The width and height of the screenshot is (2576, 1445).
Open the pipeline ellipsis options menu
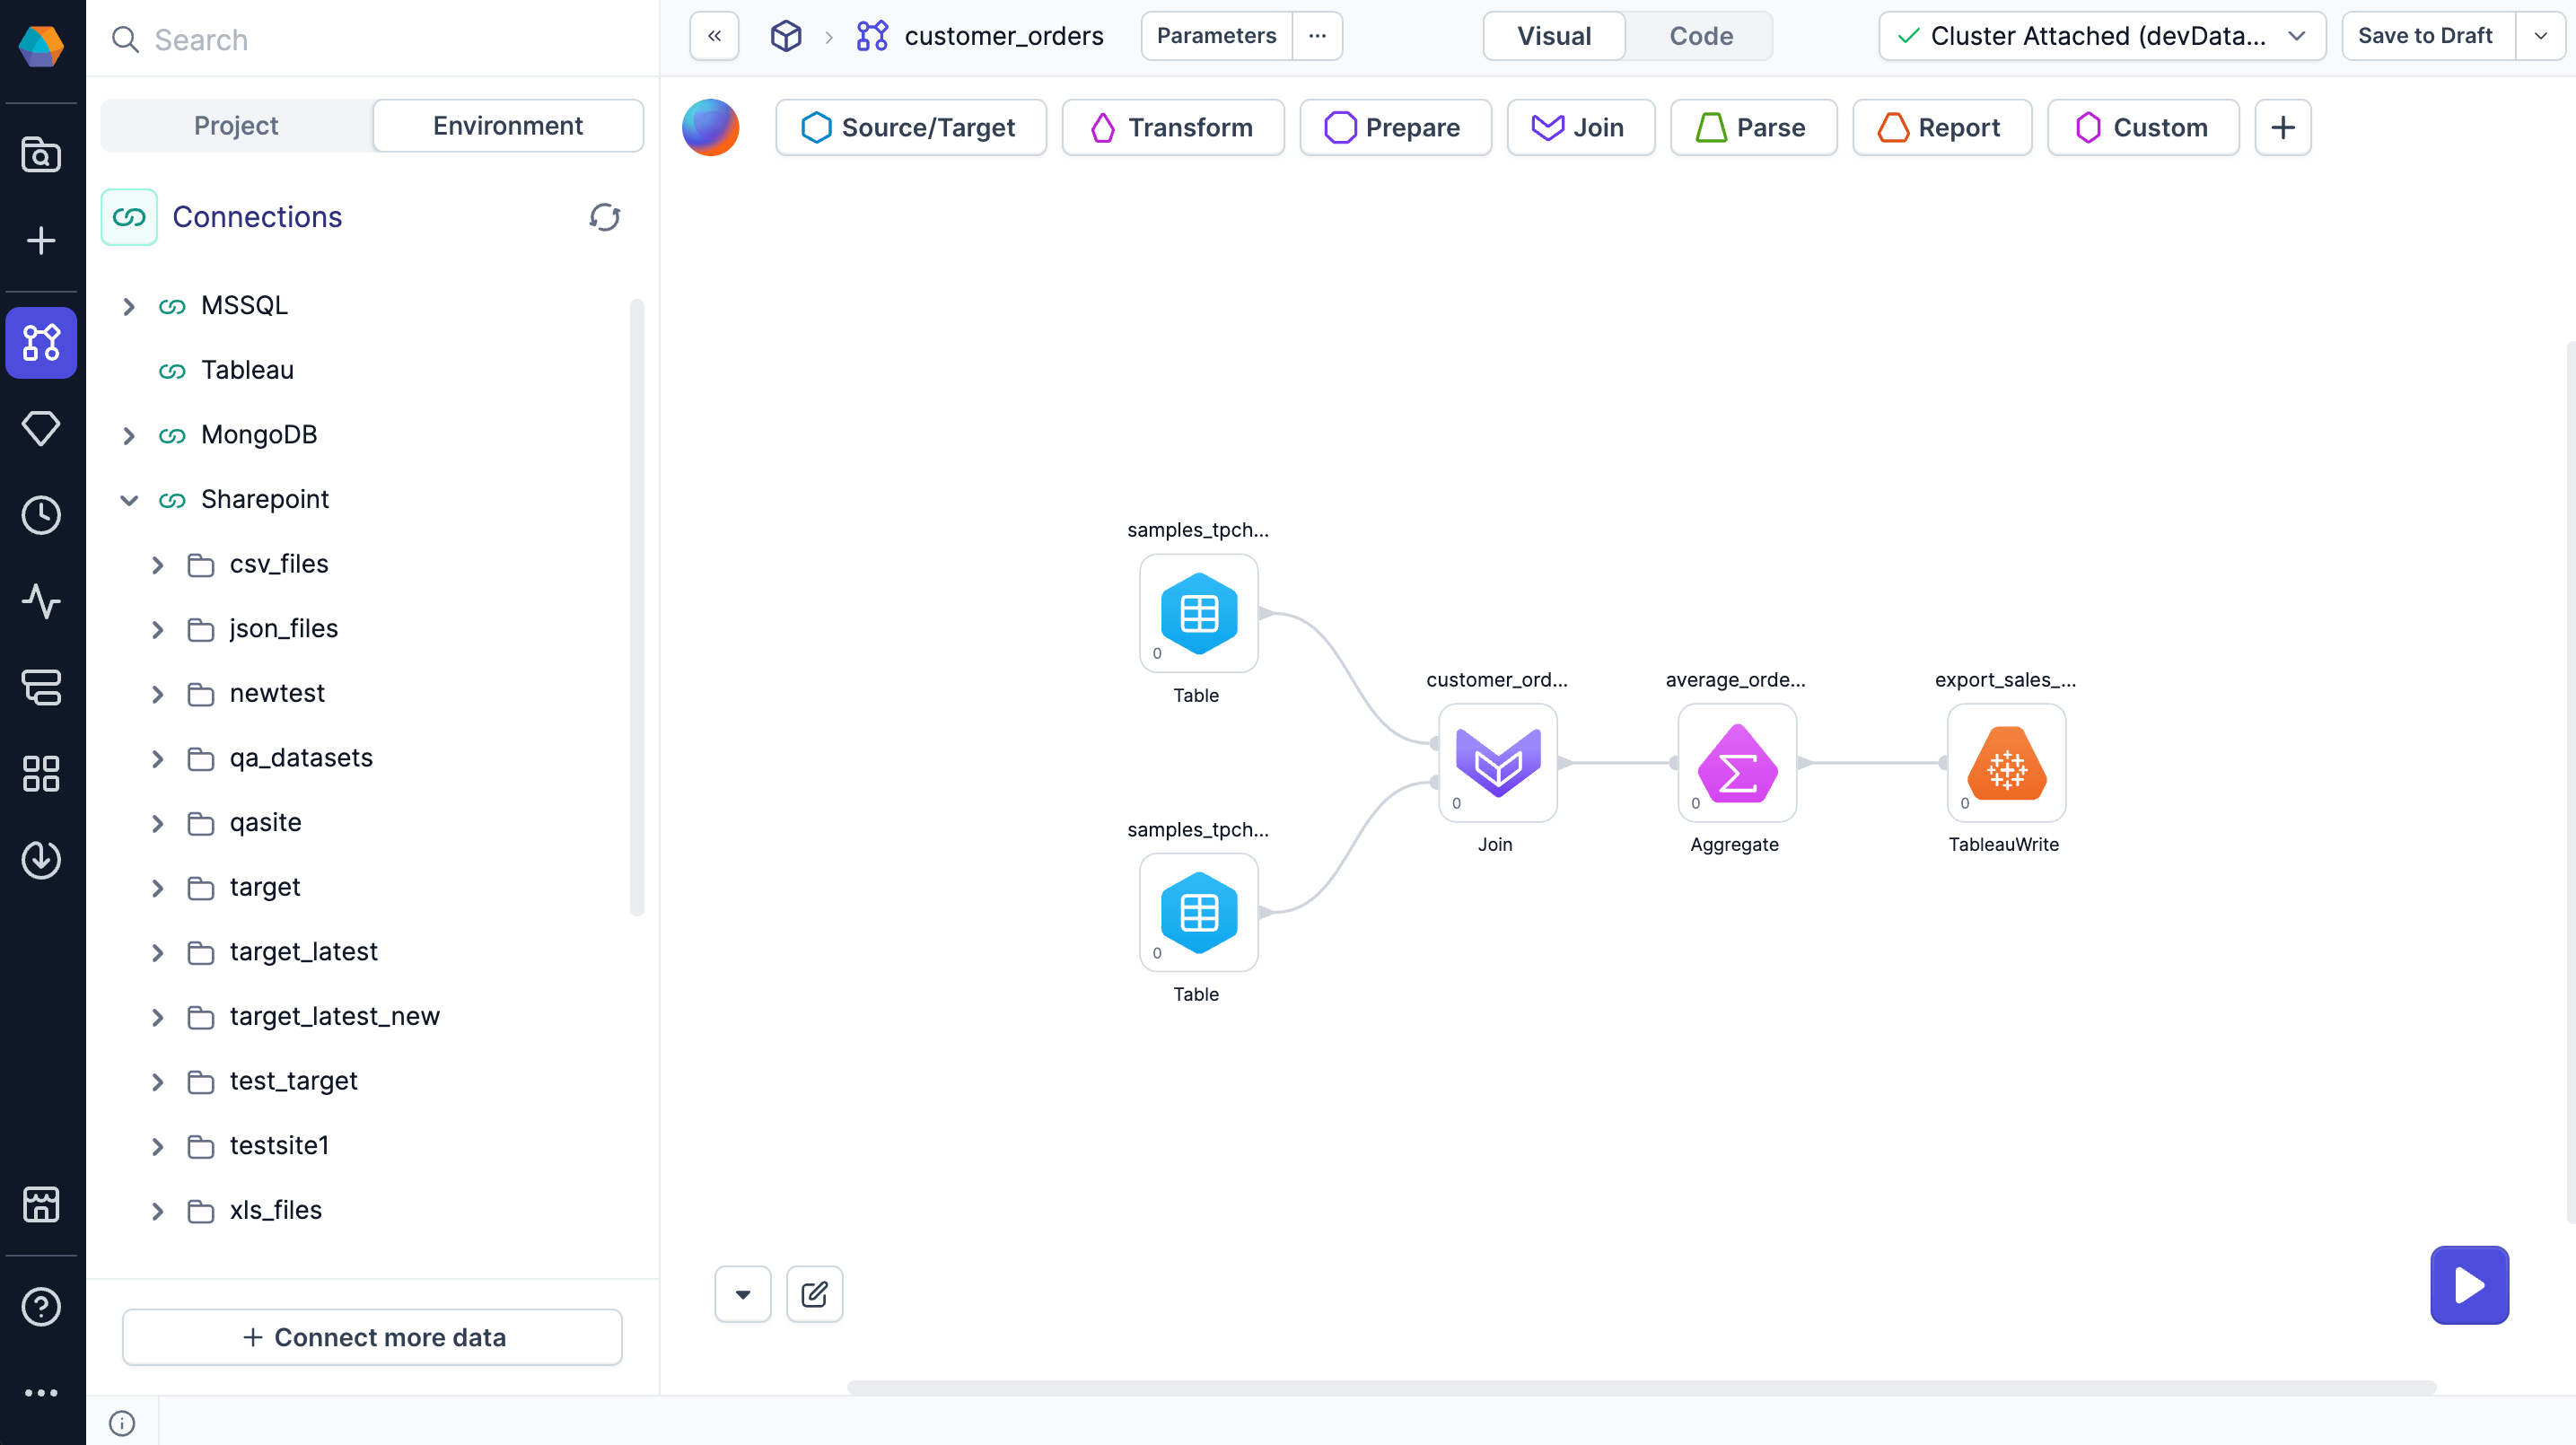(1317, 36)
